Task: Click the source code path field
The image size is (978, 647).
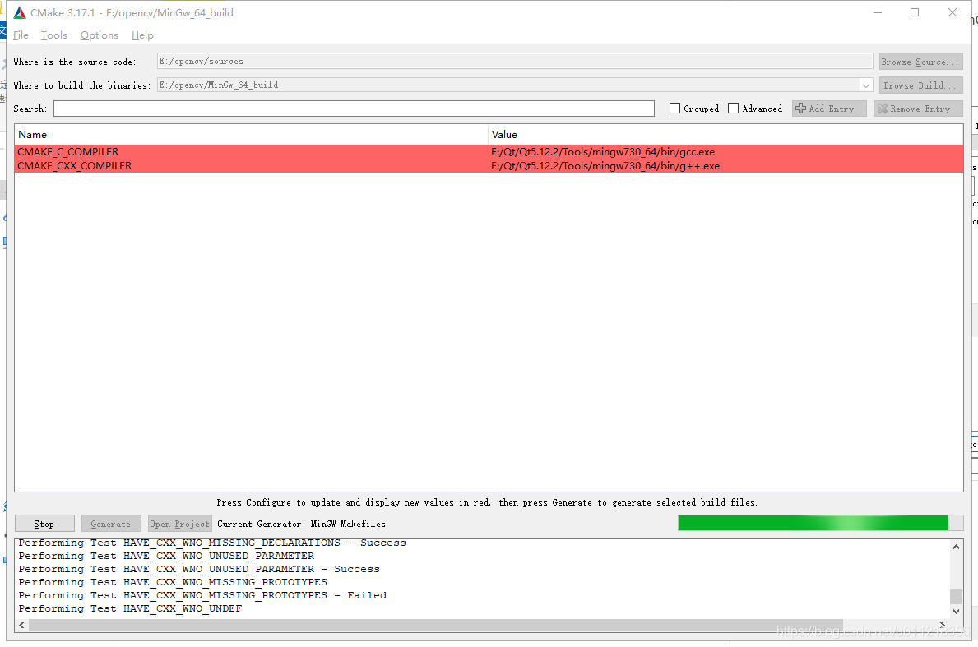Action: click(x=515, y=61)
